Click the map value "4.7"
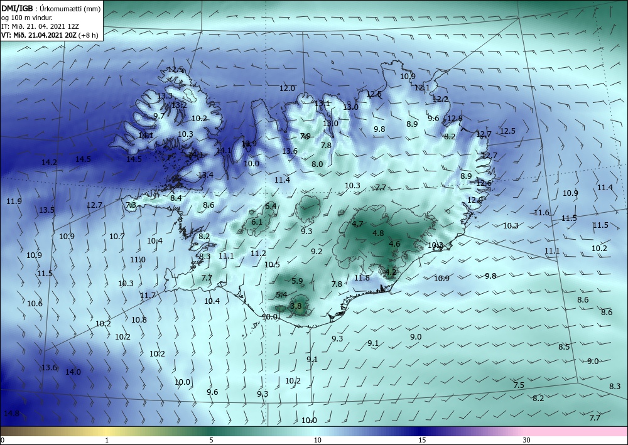Screen dimensions: 628x445 click(x=357, y=224)
